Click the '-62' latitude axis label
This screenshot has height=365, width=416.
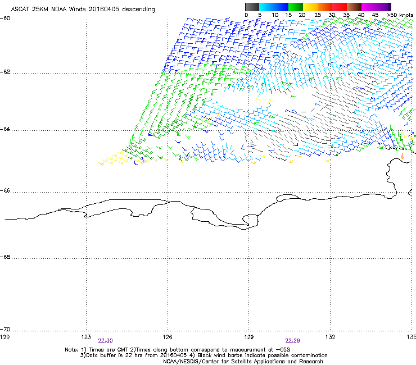click(x=5, y=72)
